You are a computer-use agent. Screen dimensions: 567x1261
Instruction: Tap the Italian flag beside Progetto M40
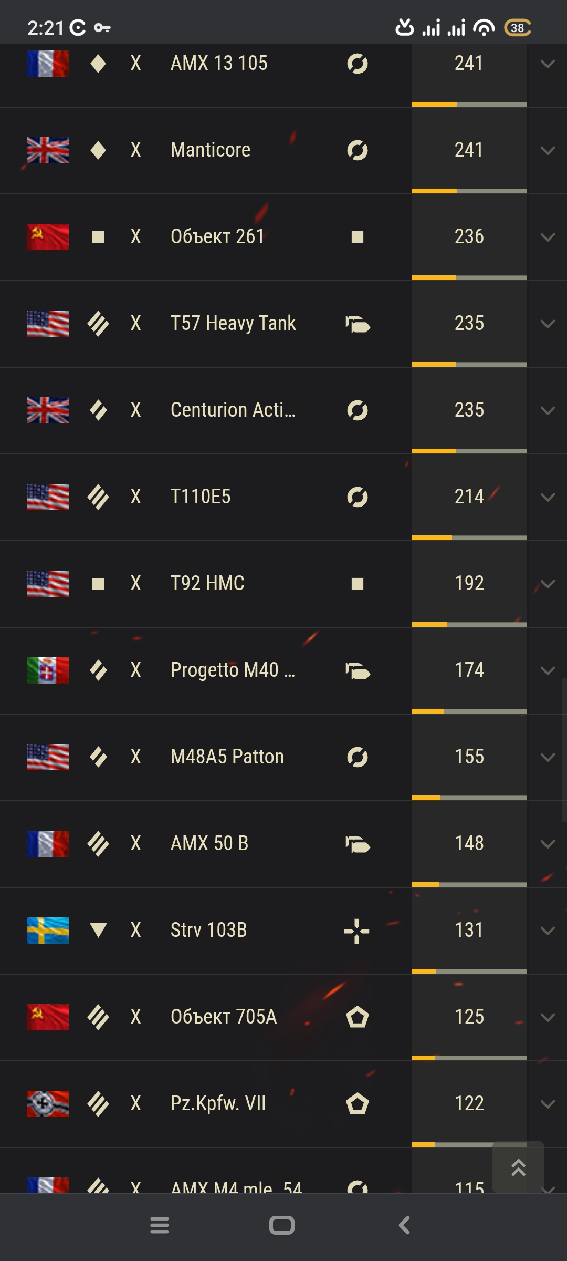(48, 670)
